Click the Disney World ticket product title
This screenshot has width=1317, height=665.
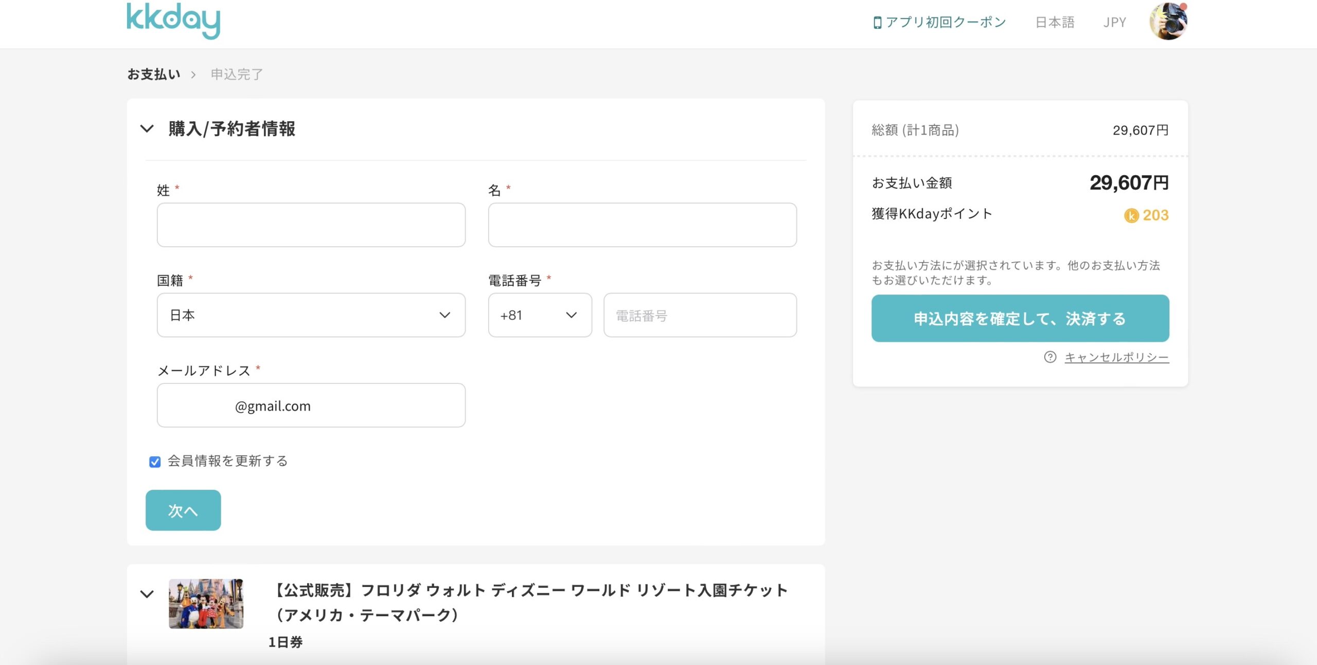pos(528,602)
